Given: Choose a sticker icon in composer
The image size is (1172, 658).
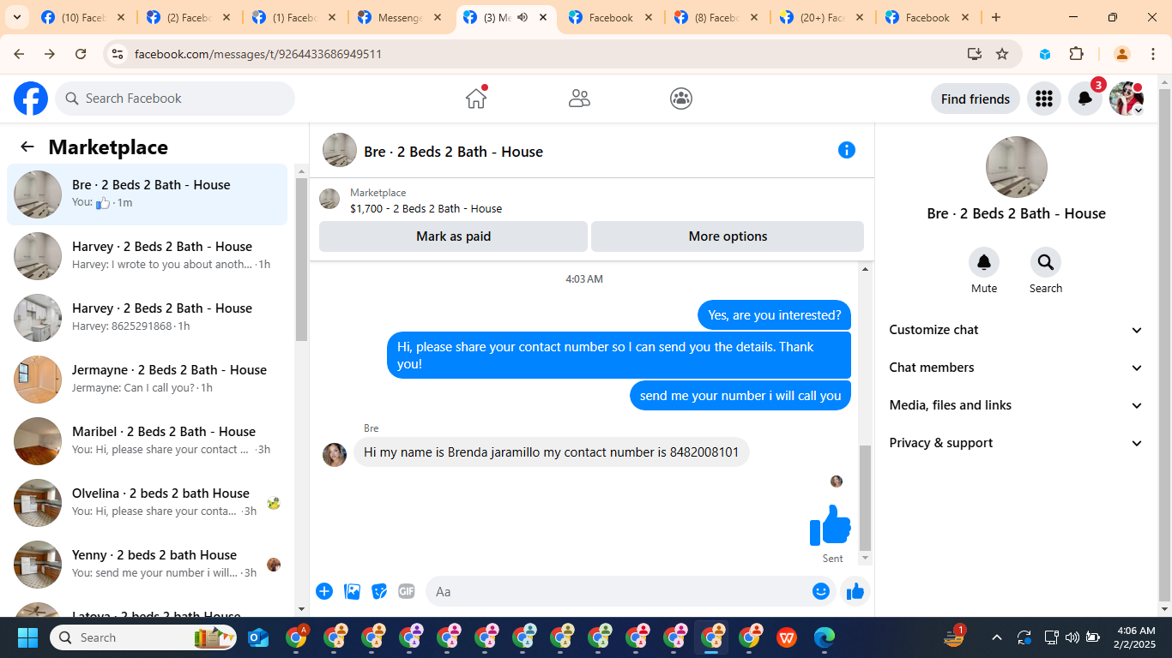Looking at the screenshot, I should [379, 591].
